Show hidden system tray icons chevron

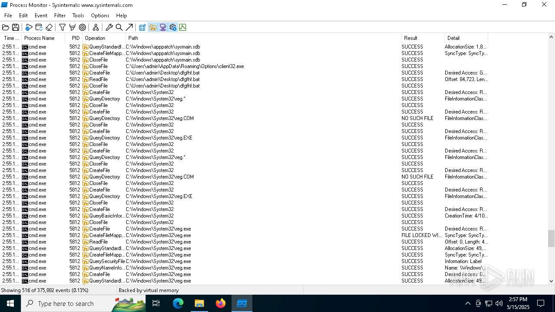[x=467, y=303]
